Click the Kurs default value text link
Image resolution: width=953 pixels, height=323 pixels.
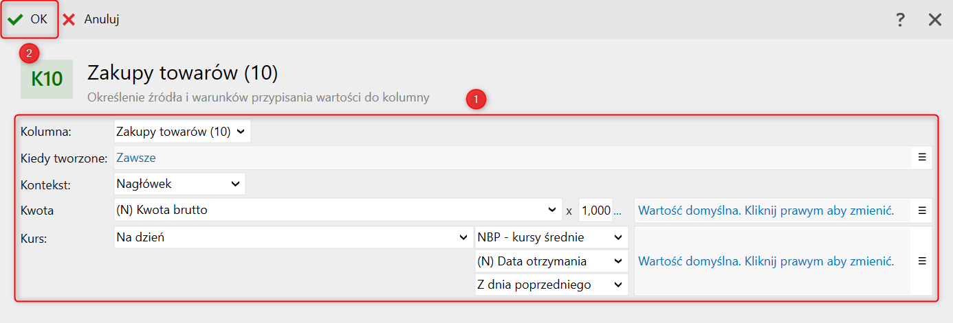tap(766, 261)
